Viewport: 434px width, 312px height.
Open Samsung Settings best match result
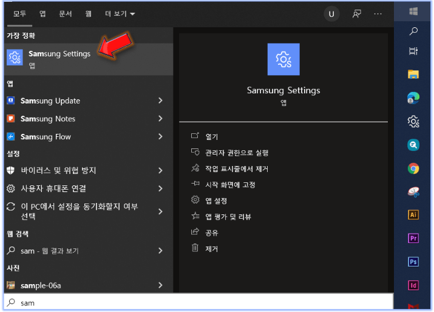point(89,59)
